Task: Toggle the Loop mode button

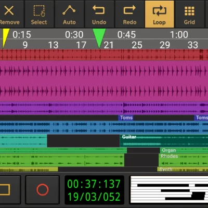Action: click(160, 14)
